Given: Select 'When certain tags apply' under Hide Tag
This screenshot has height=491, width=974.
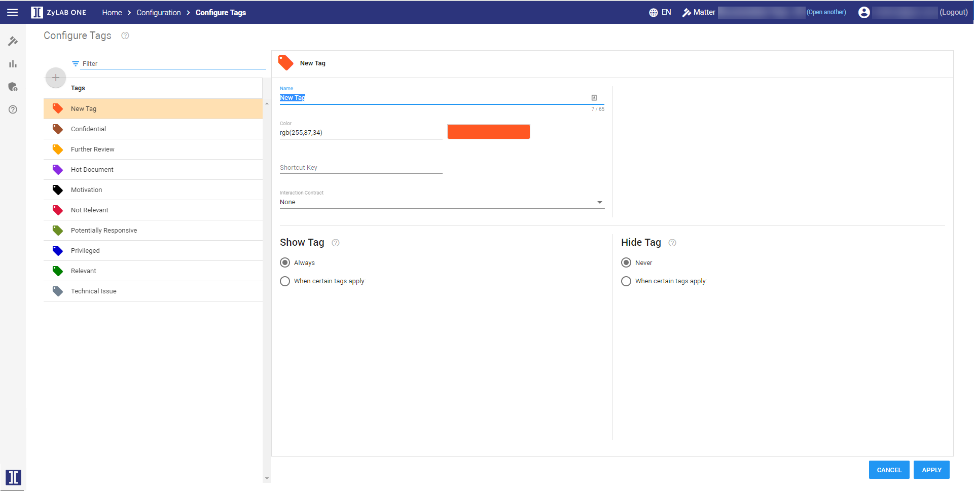Looking at the screenshot, I should tap(626, 281).
